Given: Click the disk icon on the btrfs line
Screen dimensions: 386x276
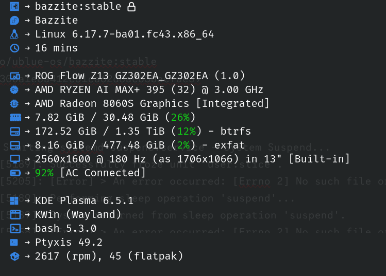Looking at the screenshot, I should coord(14,132).
